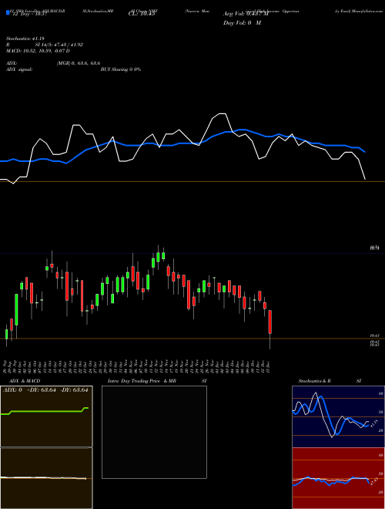
Task: Click the 'Intra Day Trading Price & MR' title
Action: (x=142, y=381)
